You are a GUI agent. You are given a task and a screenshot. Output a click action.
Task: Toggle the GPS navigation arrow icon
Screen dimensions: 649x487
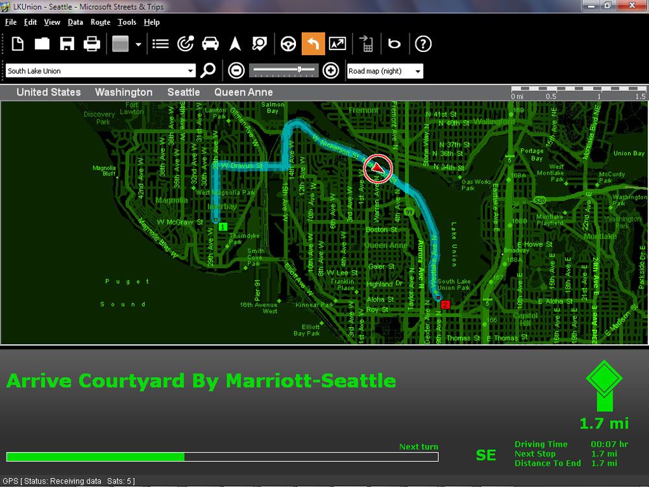[235, 44]
